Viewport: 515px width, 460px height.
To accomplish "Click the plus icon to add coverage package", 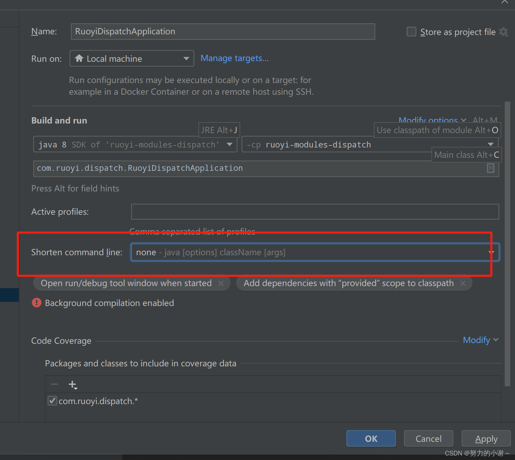I will point(72,384).
